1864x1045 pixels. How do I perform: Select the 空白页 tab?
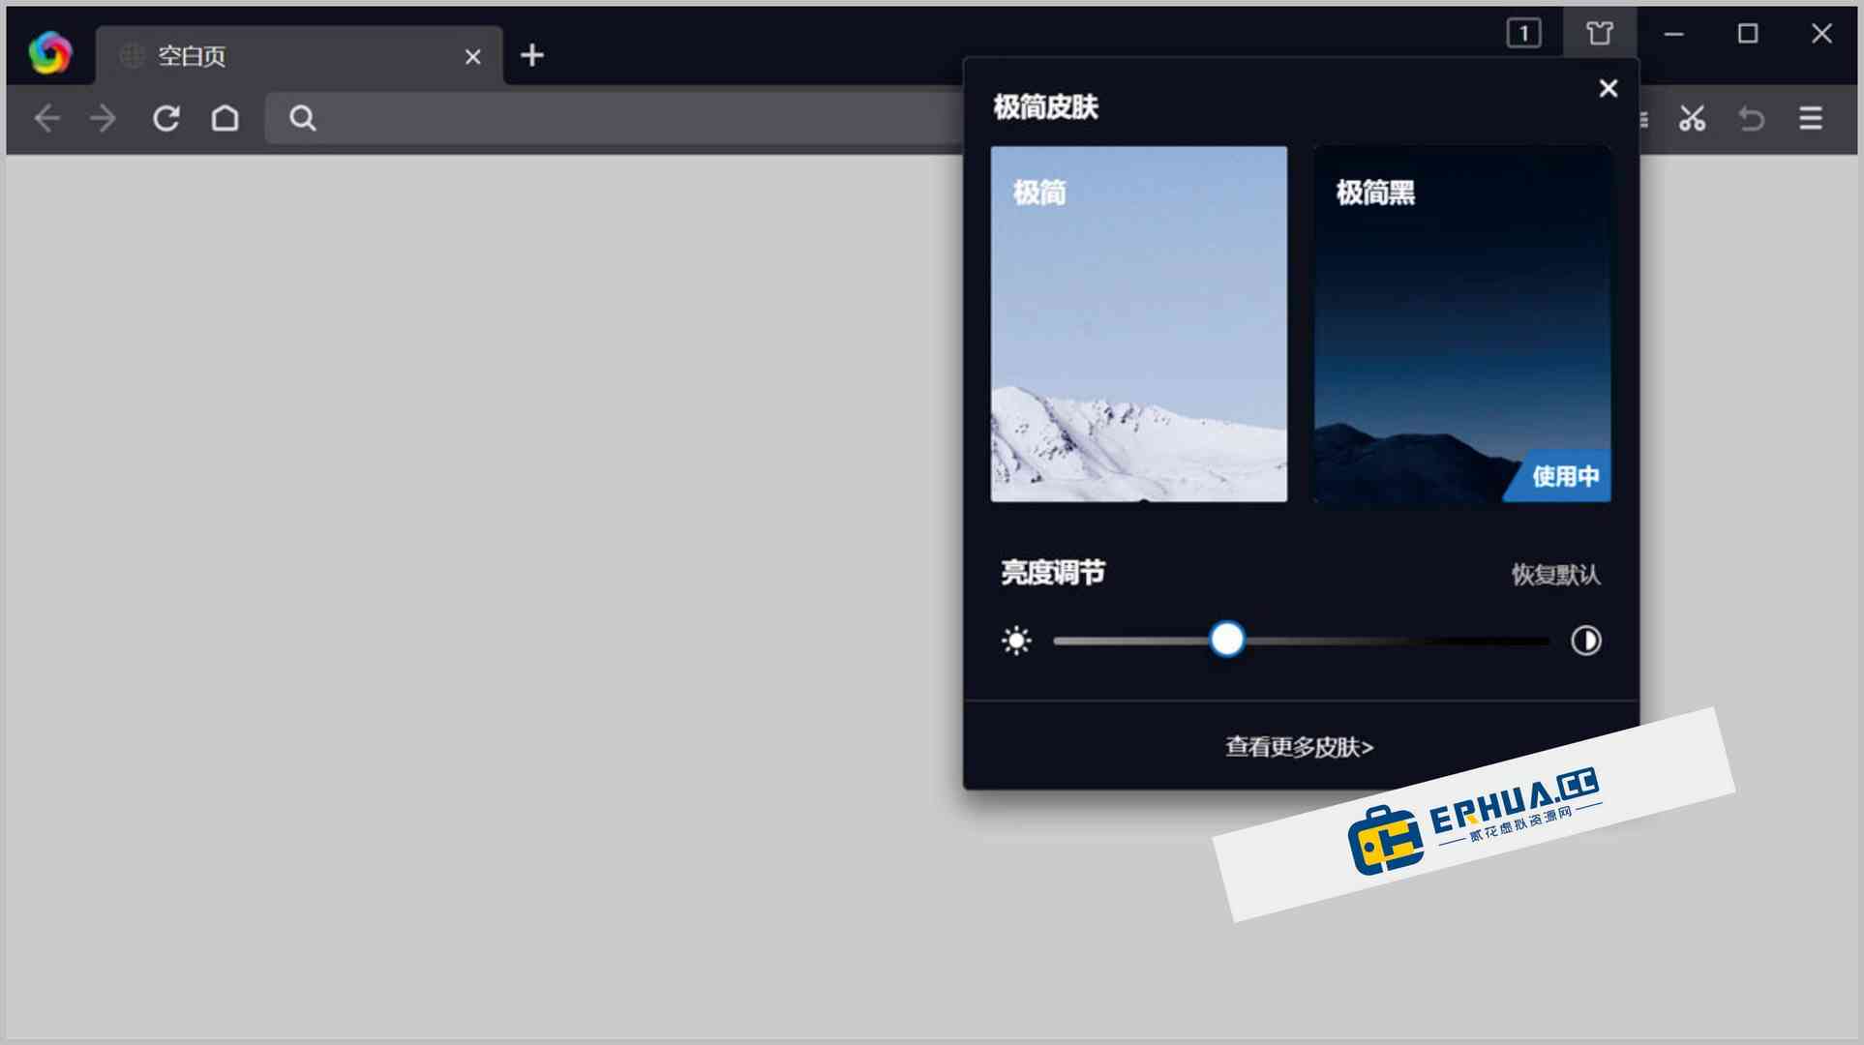point(299,56)
